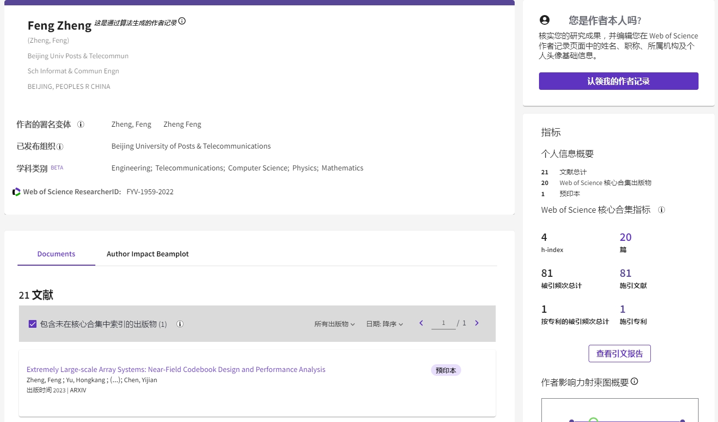
Task: Click the page number input field
Action: (444, 323)
